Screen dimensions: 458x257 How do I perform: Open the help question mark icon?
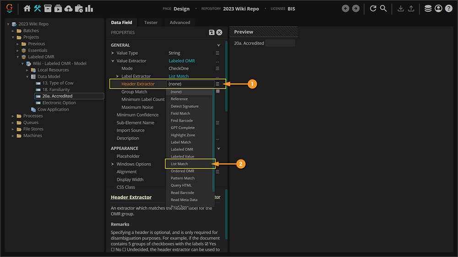[x=448, y=8]
